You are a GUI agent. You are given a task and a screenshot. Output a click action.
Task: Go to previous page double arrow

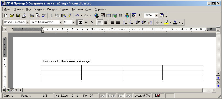(x=218, y=78)
